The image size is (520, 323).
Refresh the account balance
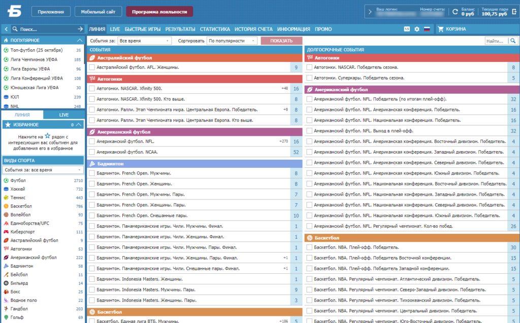click(x=455, y=12)
